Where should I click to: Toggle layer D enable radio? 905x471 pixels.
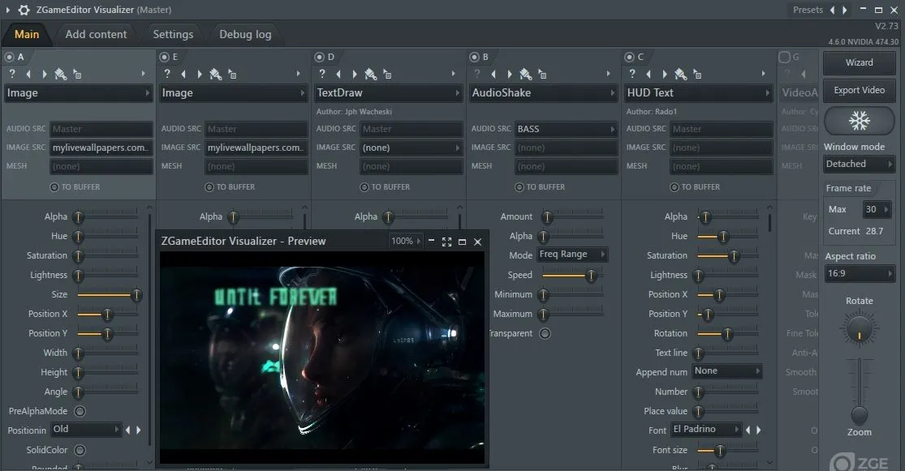click(319, 57)
